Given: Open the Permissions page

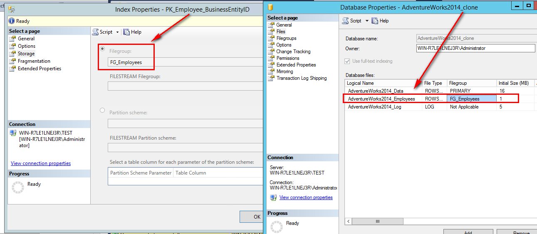Looking at the screenshot, I should (288, 58).
